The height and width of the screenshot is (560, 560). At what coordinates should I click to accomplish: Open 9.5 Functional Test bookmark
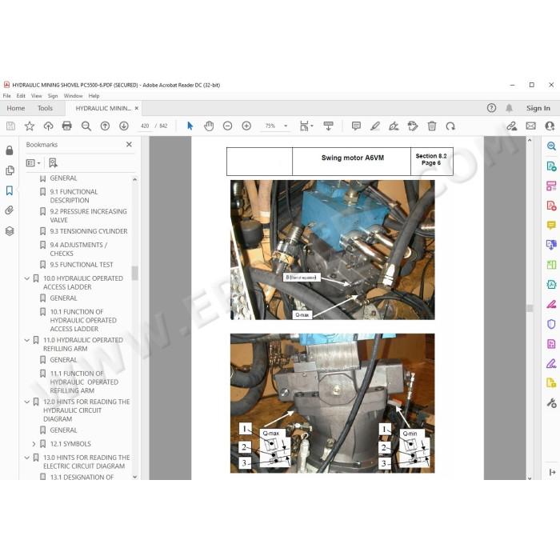[82, 265]
